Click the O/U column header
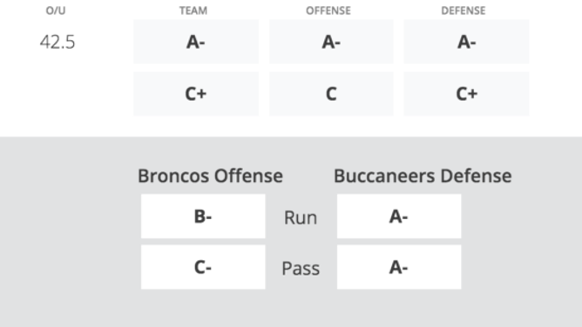Image resolution: width=582 pixels, height=327 pixels. [56, 10]
